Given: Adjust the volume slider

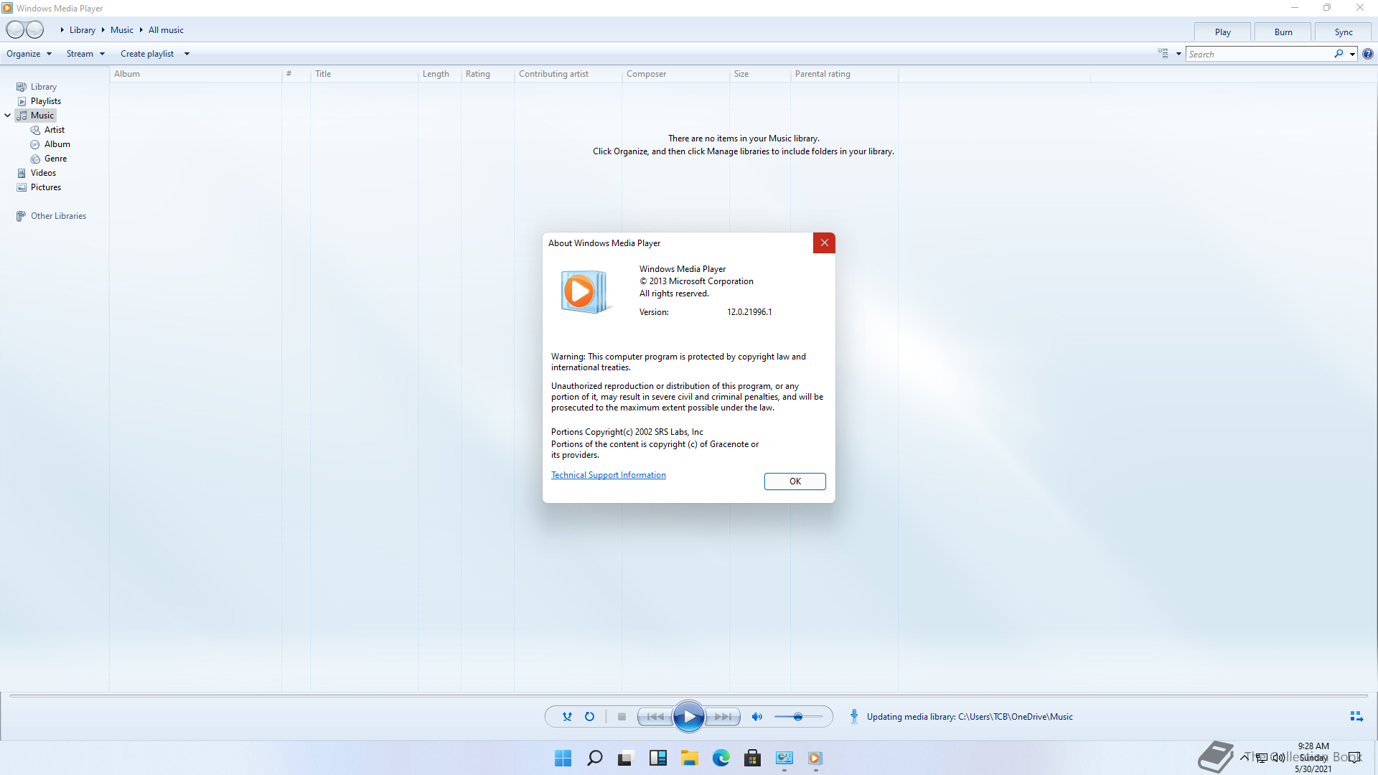Looking at the screenshot, I should (798, 716).
